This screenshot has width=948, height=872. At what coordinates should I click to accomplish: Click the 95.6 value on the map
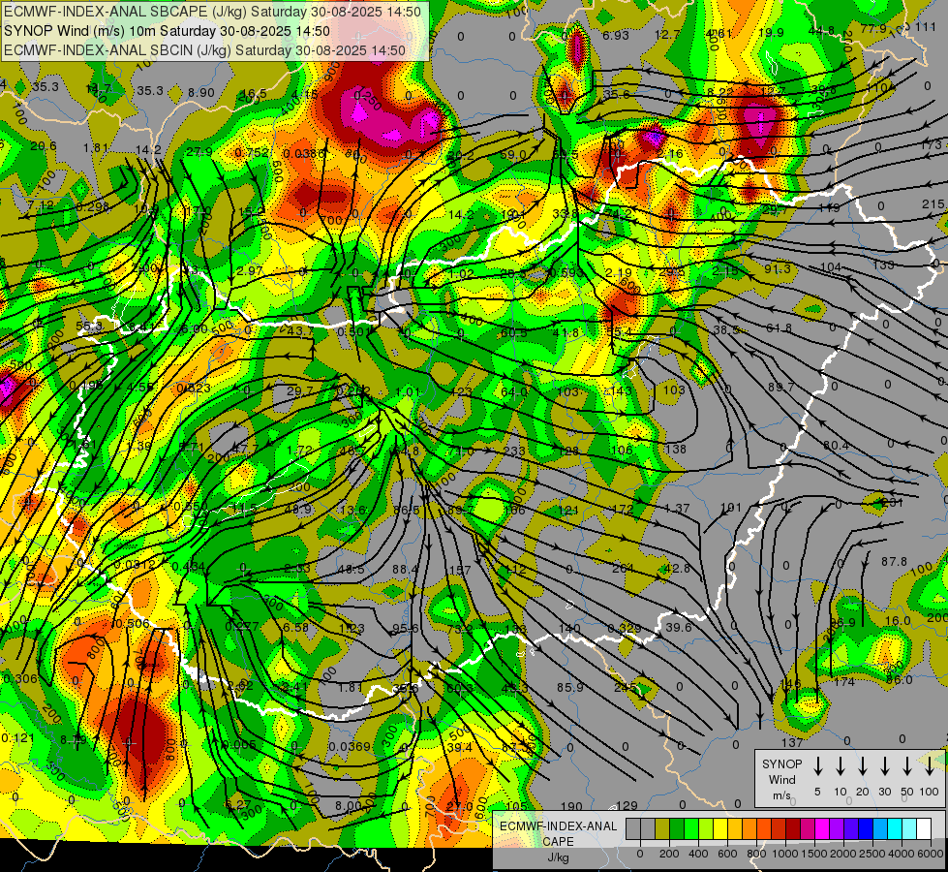coord(405,628)
